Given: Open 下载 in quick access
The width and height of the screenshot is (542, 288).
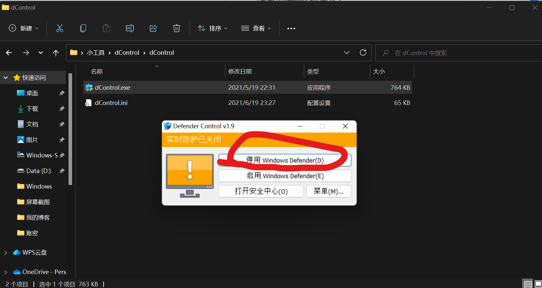Looking at the screenshot, I should coord(32,109).
